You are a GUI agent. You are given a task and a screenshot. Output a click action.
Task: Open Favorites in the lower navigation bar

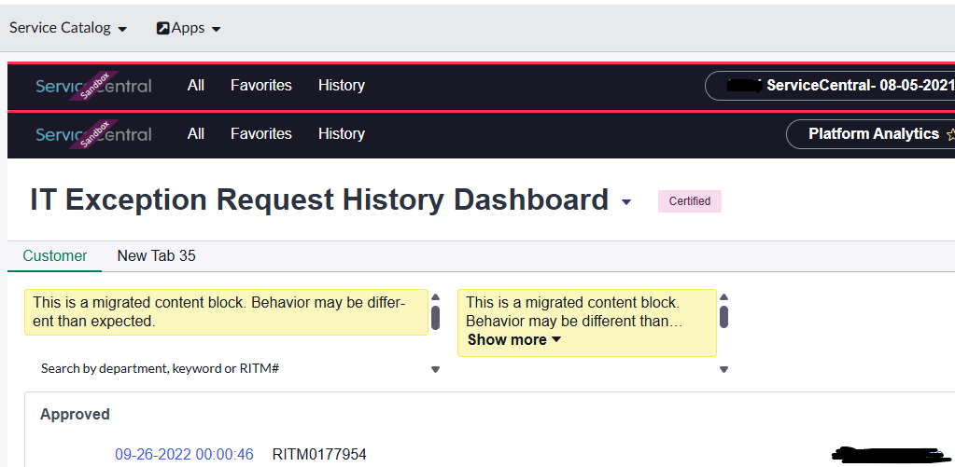pyautogui.click(x=261, y=134)
